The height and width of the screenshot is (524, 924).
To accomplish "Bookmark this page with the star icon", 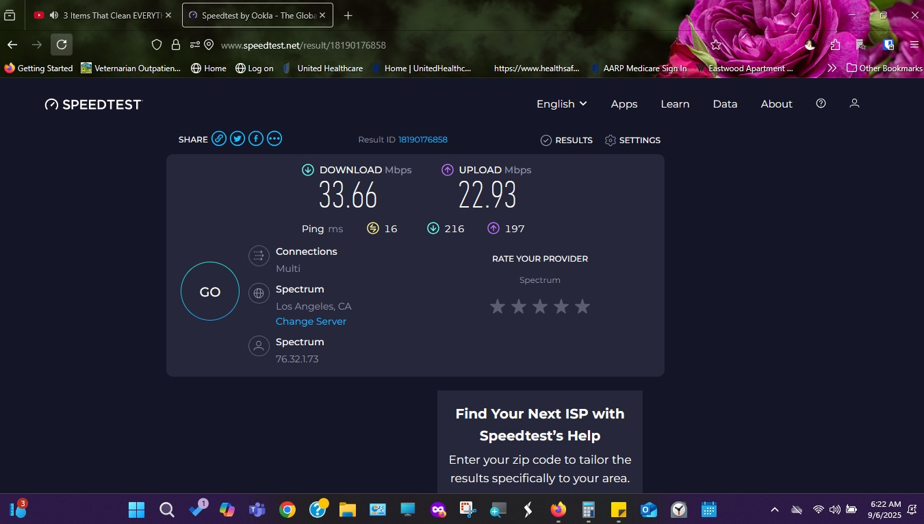I will click(716, 45).
